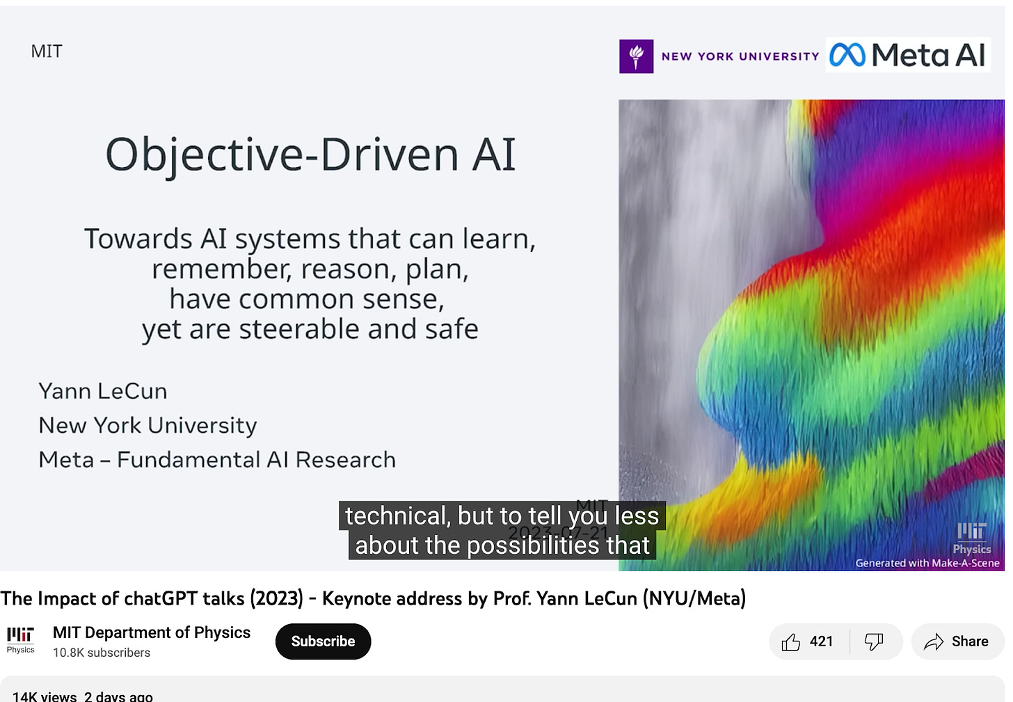Click the 10.8K subscribers text
1013x702 pixels.
pos(102,653)
